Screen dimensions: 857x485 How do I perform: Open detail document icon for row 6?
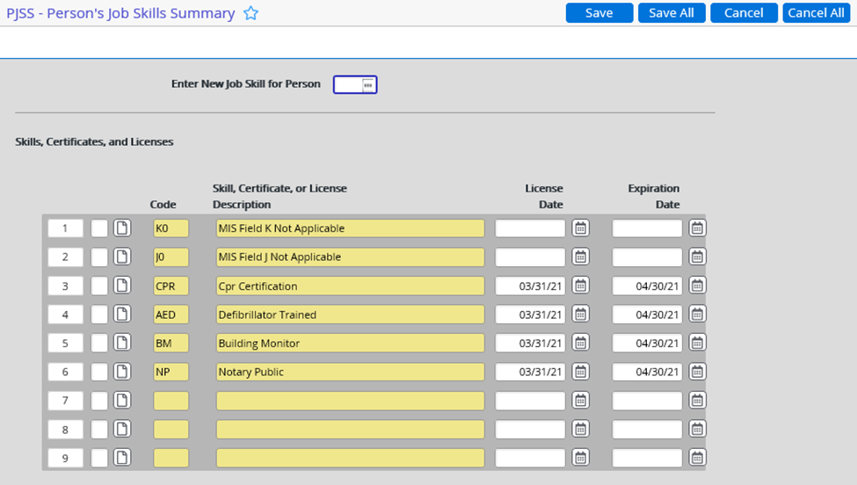coord(123,372)
